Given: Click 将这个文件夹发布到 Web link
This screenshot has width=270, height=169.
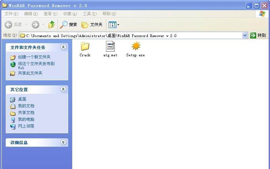Looking at the screenshot, I should pyautogui.click(x=36, y=65).
